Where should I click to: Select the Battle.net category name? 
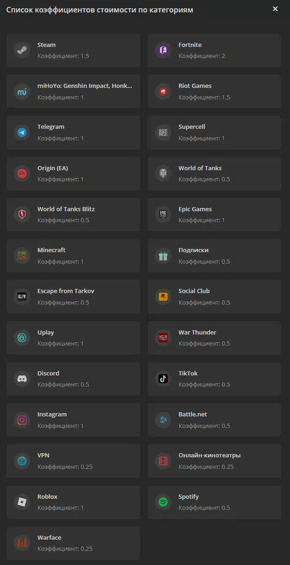point(193,414)
